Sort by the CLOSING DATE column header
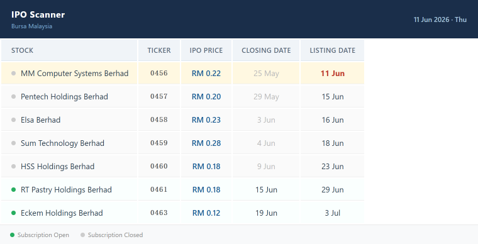478x244 pixels. [x=266, y=50]
